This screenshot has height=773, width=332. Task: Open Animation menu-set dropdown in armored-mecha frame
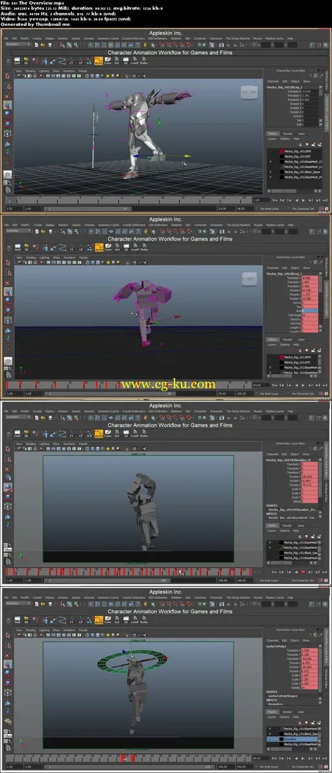click(x=18, y=44)
